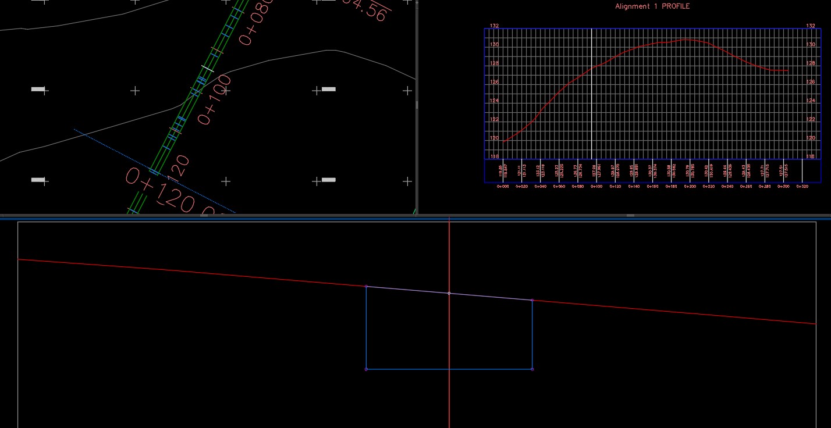Click the 0+000 station label under the profile grid
Viewport: 831px width, 428px height.
tap(503, 187)
